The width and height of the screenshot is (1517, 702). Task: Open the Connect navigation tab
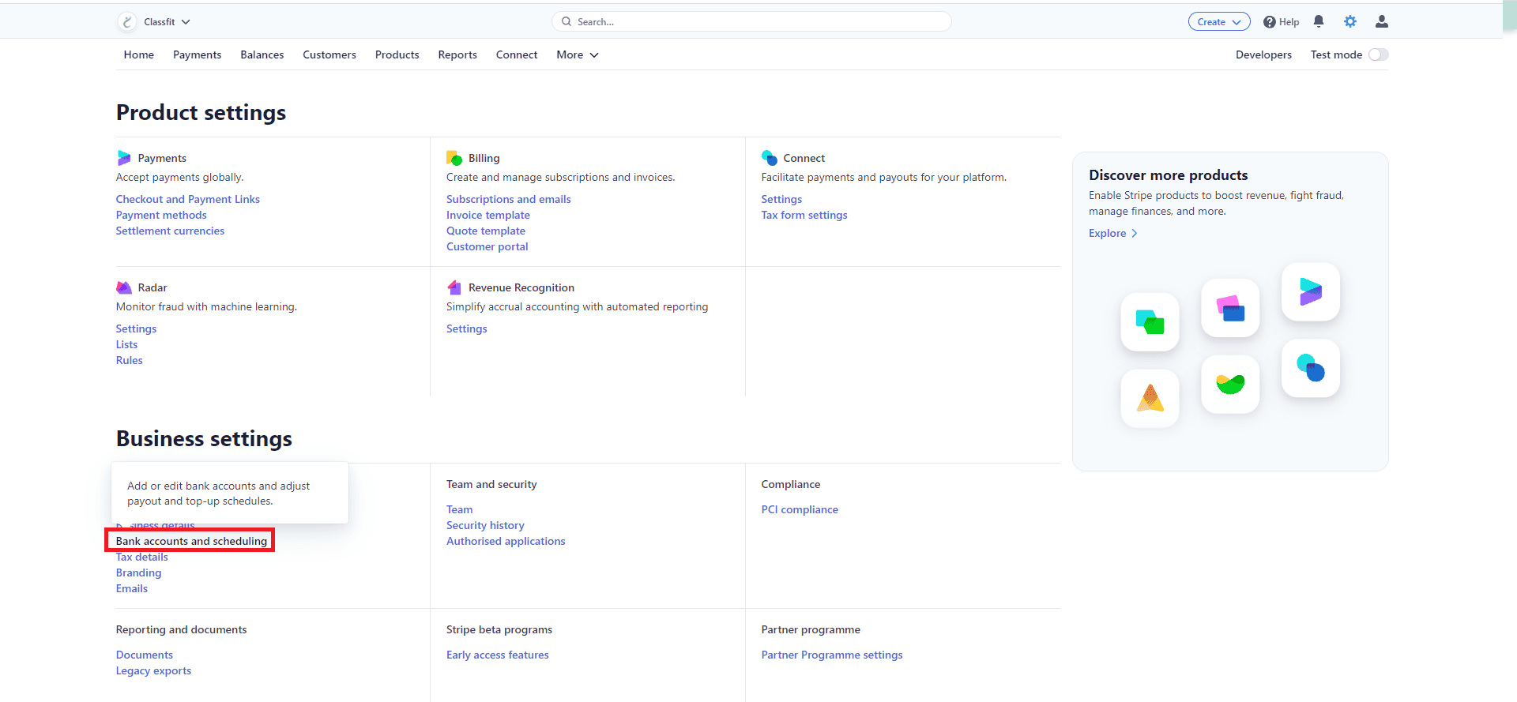(x=517, y=54)
